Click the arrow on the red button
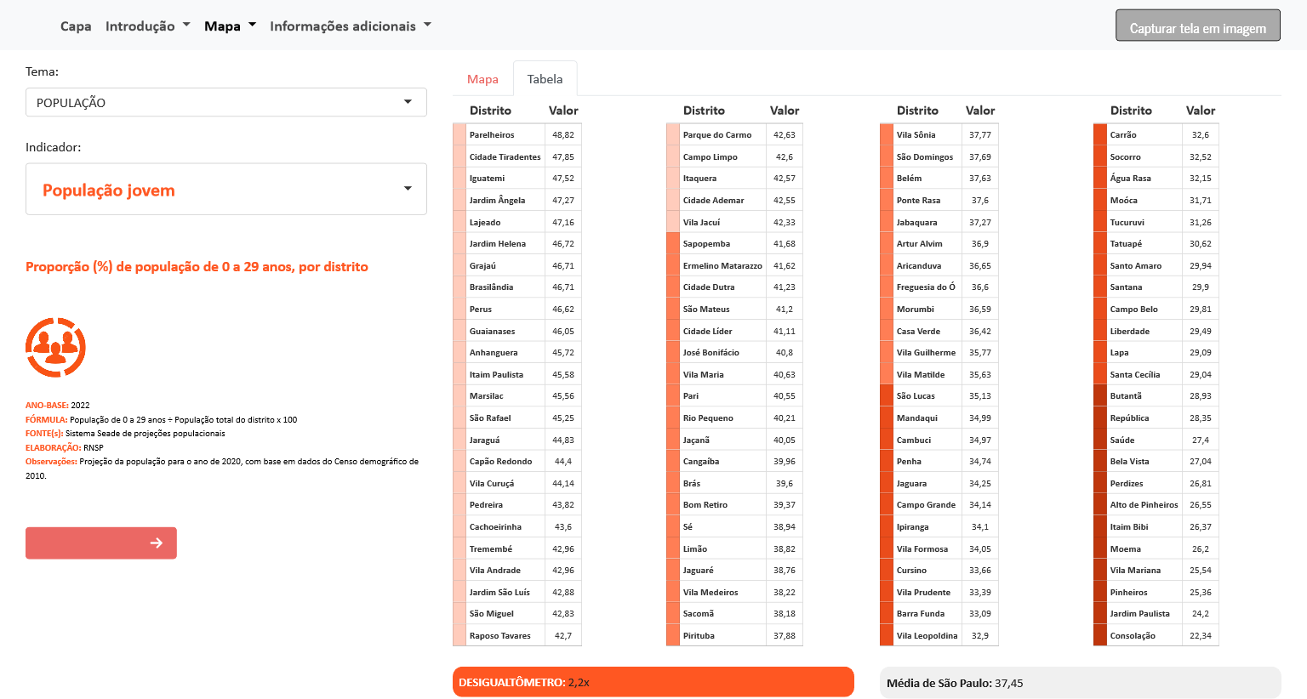The image size is (1307, 699). tap(156, 543)
